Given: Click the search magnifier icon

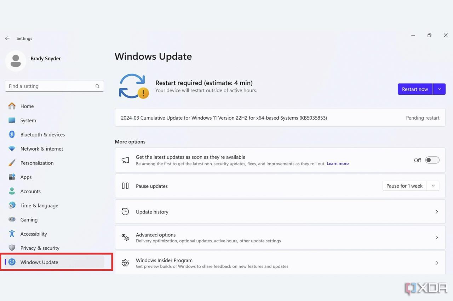Looking at the screenshot, I should [x=97, y=86].
